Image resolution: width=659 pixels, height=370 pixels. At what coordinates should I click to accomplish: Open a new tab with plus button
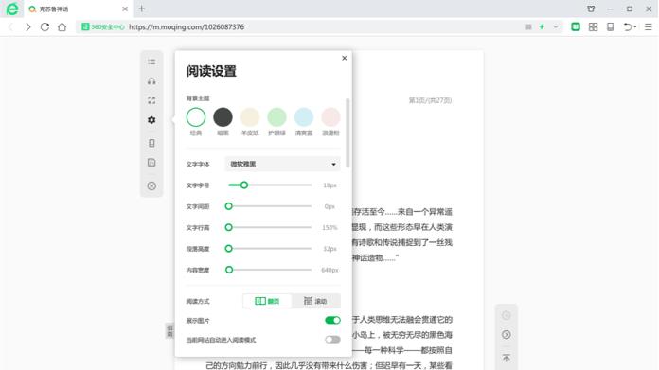click(x=142, y=9)
